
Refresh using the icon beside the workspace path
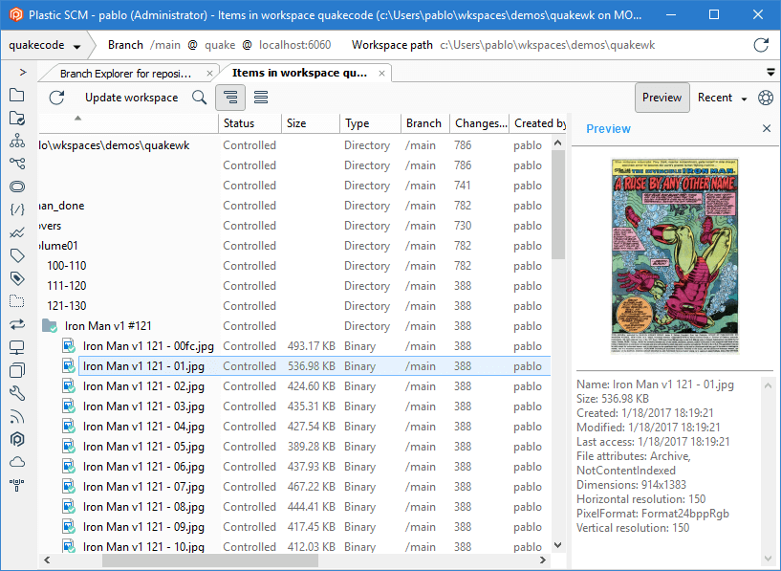(761, 44)
